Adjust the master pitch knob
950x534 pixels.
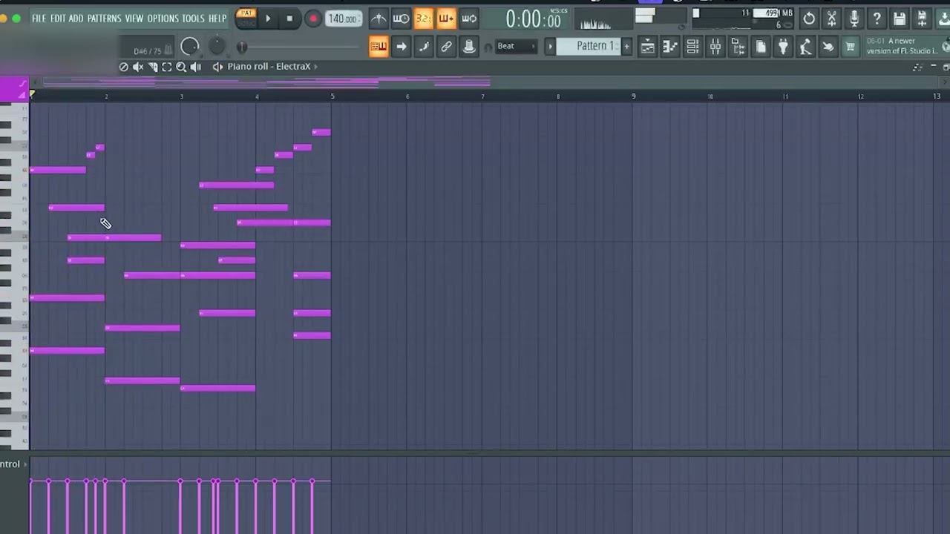[x=217, y=47]
